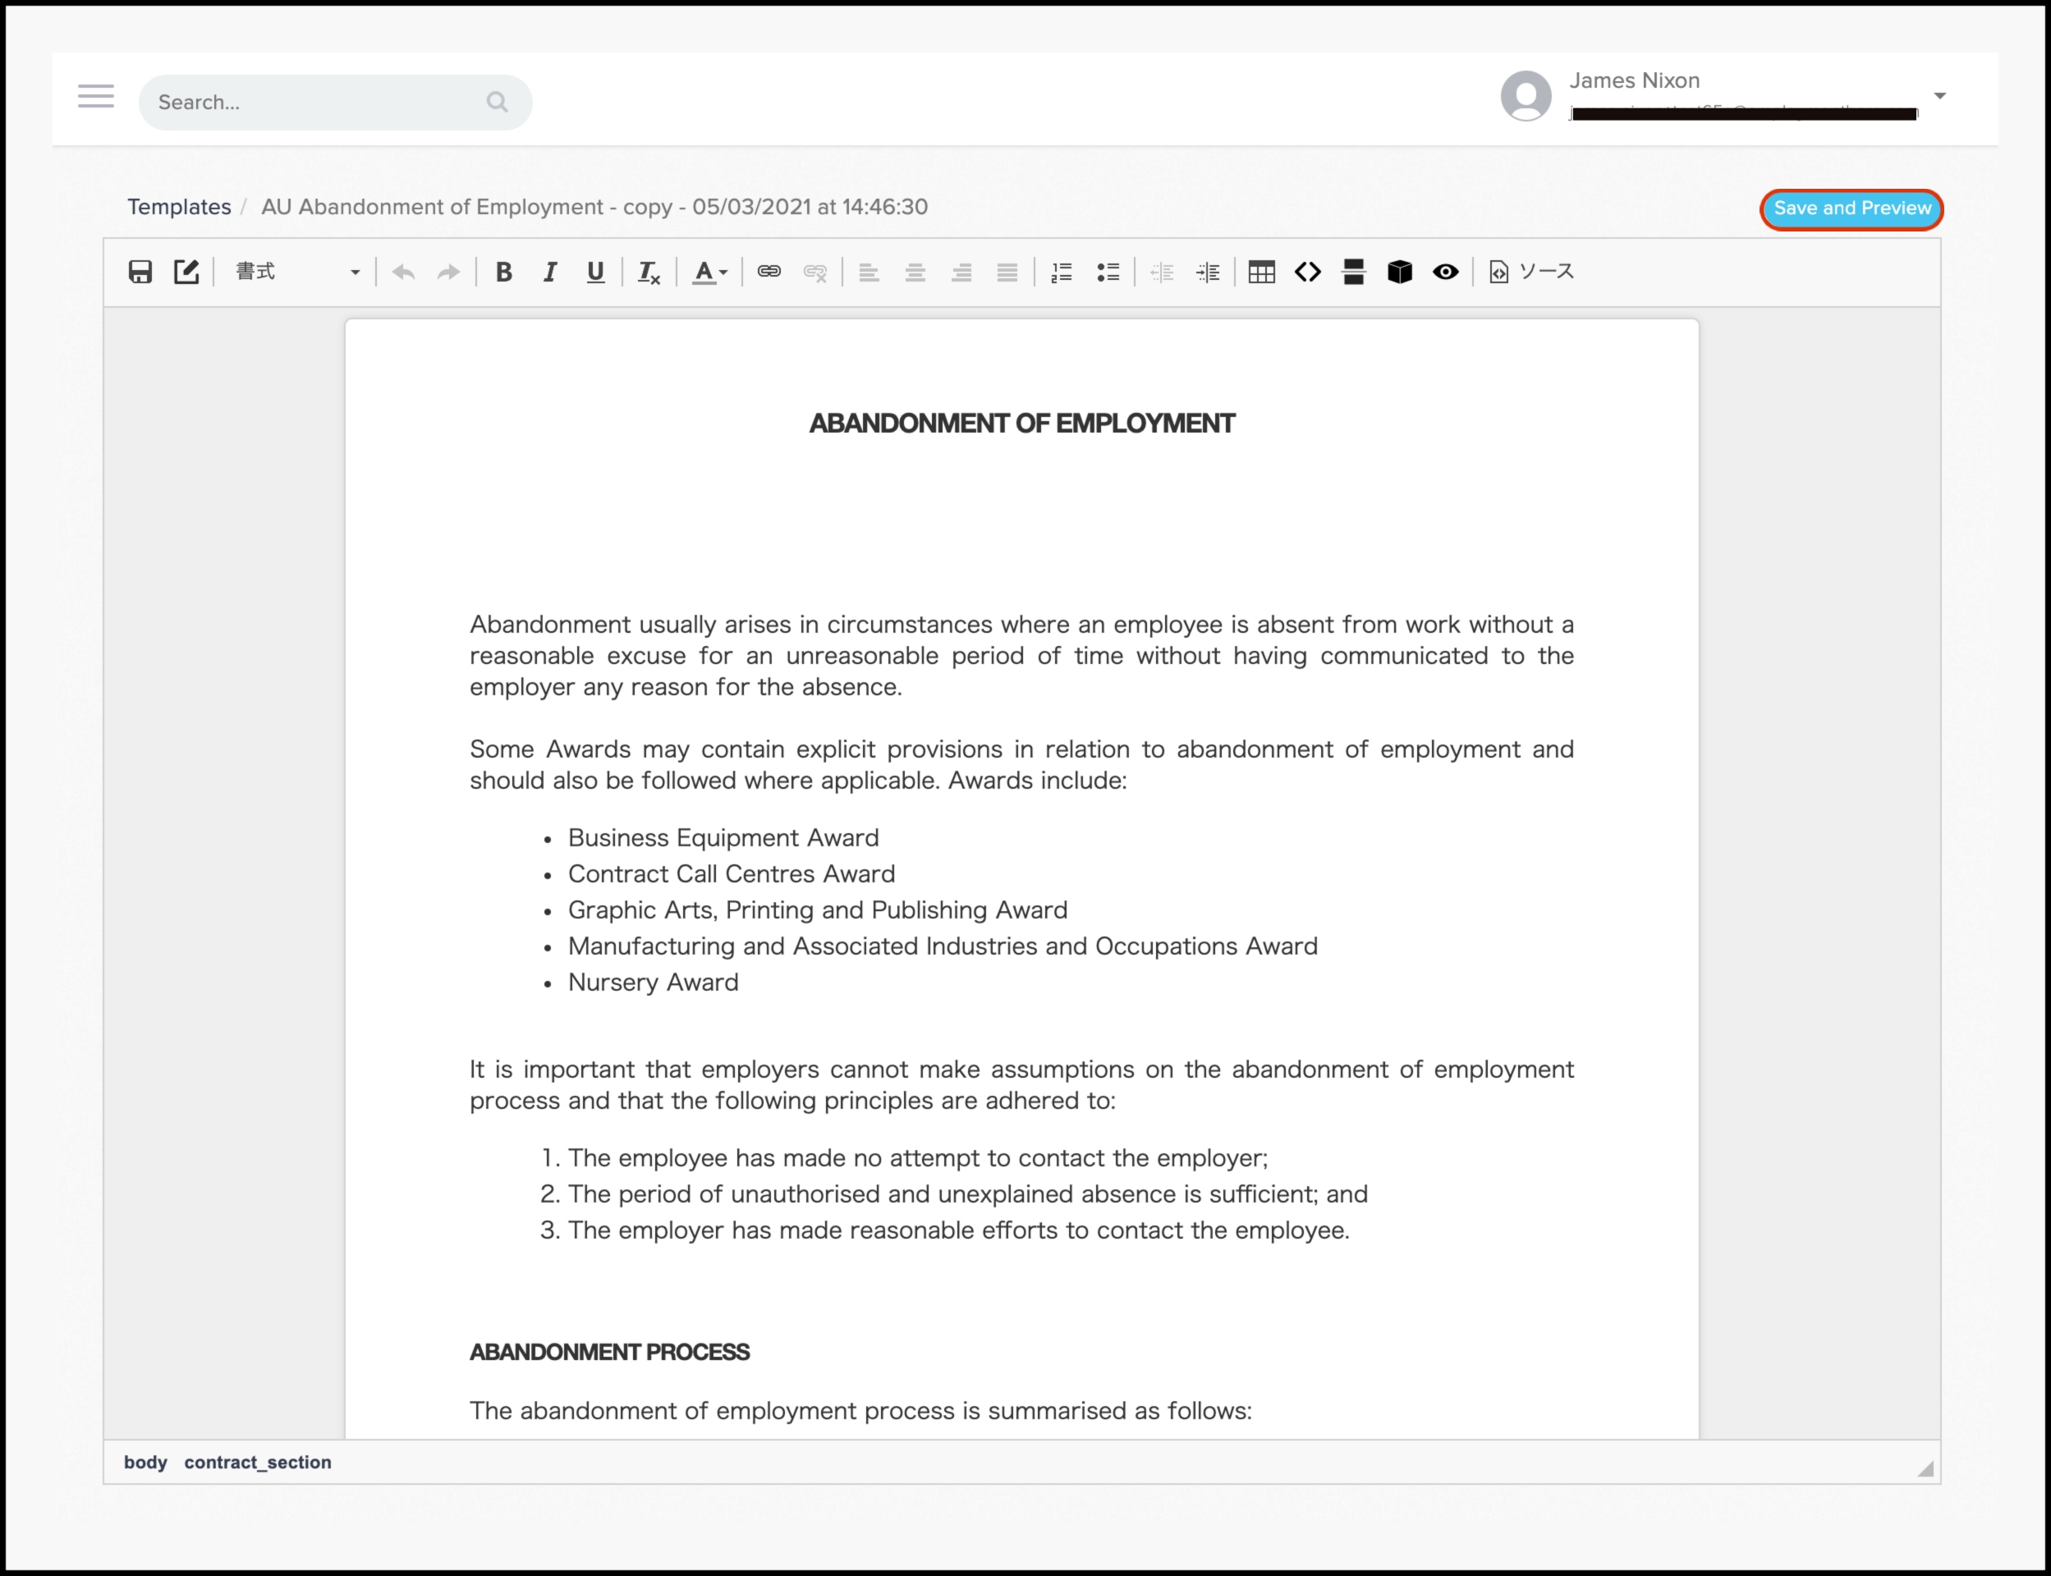The height and width of the screenshot is (1576, 2051).
Task: Toggle italic formatting
Action: pyautogui.click(x=550, y=272)
